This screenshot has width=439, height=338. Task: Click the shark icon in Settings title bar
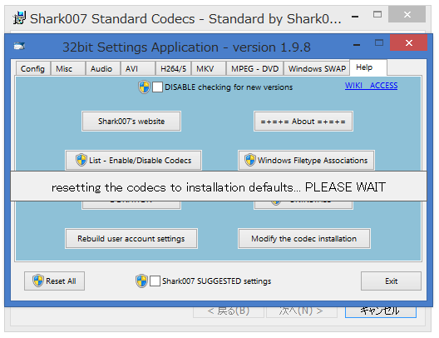20,46
